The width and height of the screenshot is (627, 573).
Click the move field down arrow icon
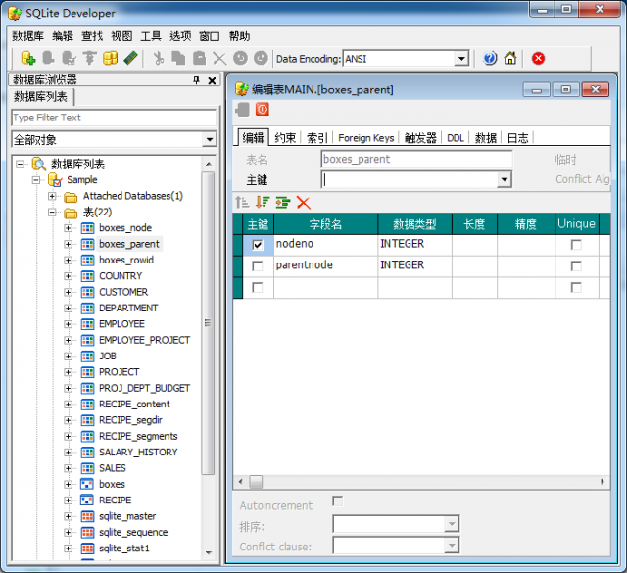pyautogui.click(x=262, y=202)
